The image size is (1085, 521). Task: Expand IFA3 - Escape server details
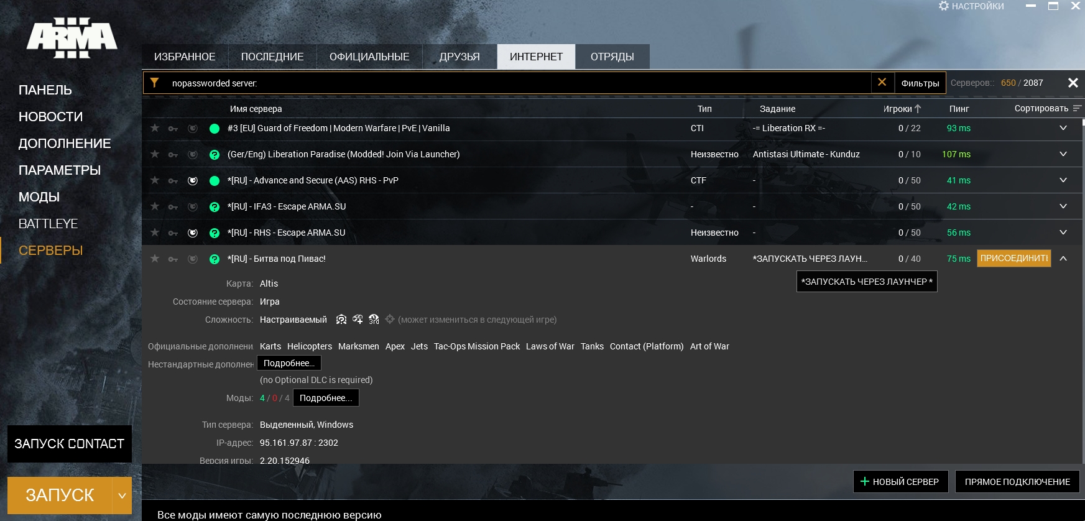pyautogui.click(x=1063, y=206)
